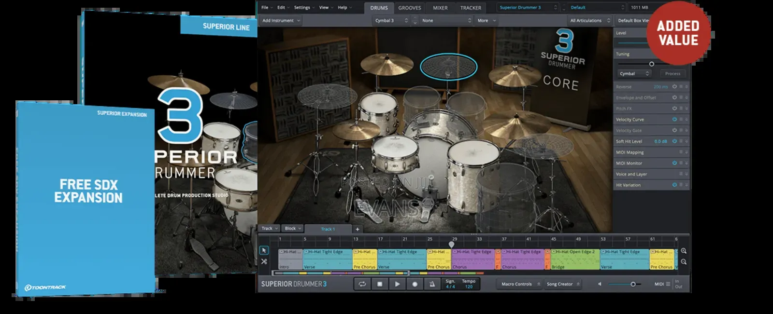
Task: Toggle loop playback button
Action: [x=362, y=284]
